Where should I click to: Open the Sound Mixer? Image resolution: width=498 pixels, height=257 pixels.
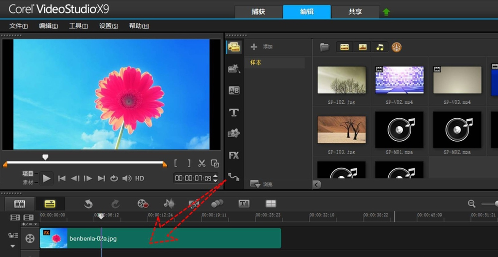coord(169,204)
